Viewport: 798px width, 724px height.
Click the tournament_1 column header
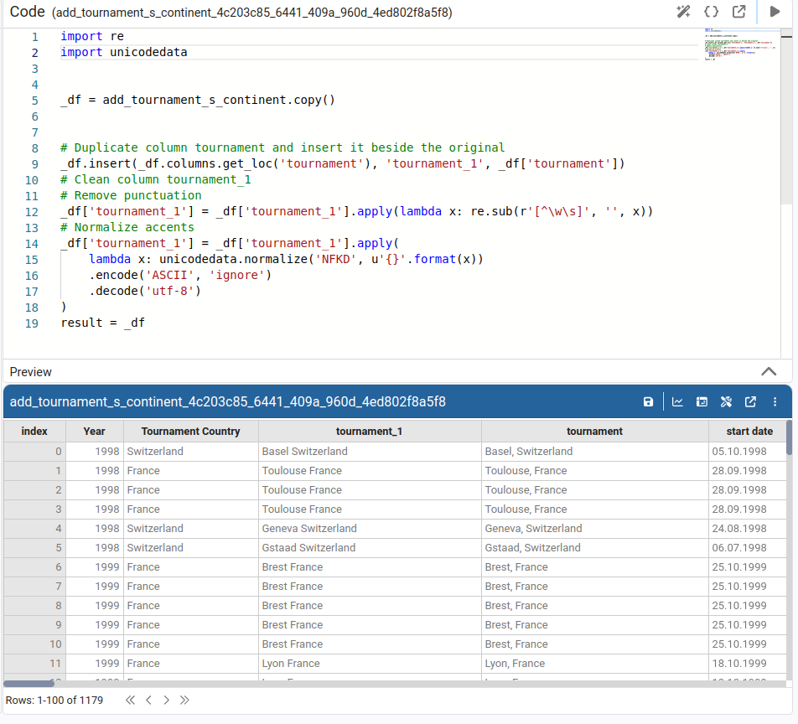tap(369, 431)
